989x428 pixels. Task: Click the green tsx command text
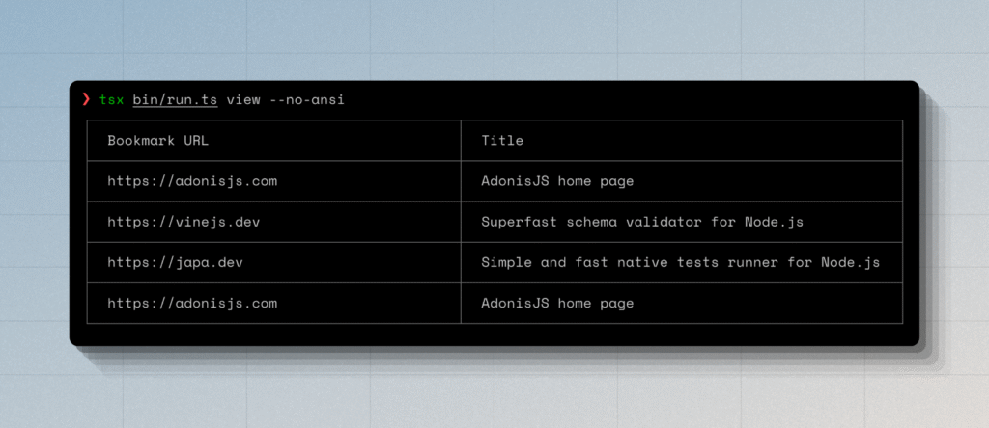(x=111, y=100)
